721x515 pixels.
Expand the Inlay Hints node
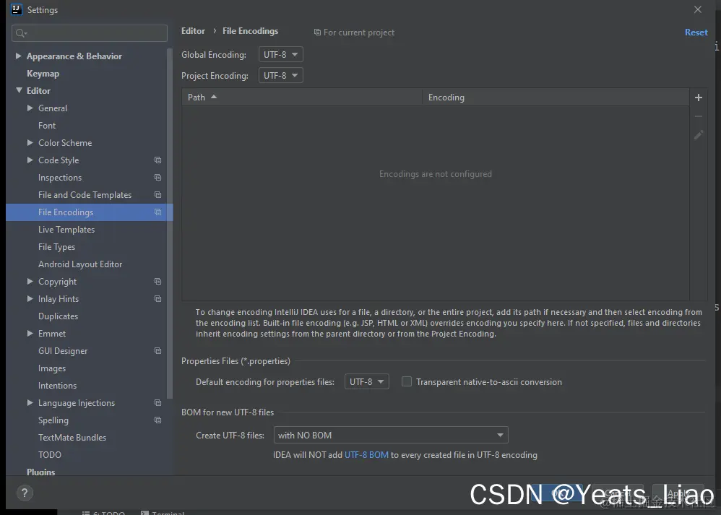tap(30, 299)
